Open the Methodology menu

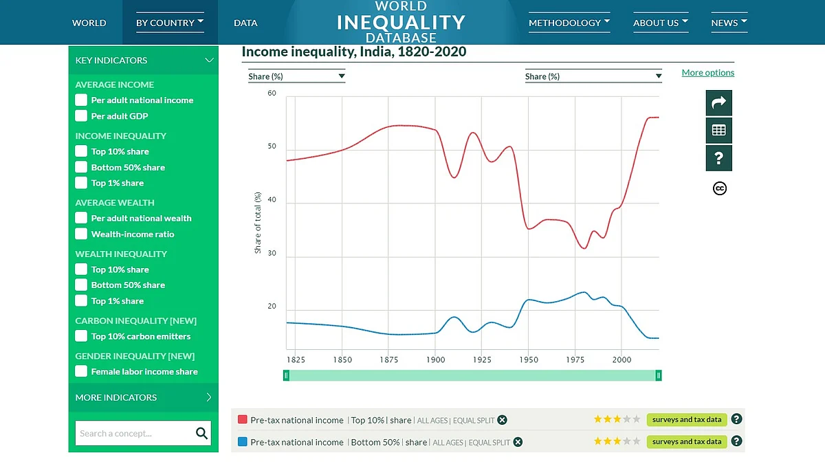(569, 23)
